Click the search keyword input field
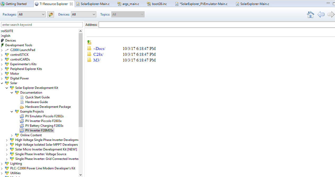335x177 pixels. [x=42, y=25]
